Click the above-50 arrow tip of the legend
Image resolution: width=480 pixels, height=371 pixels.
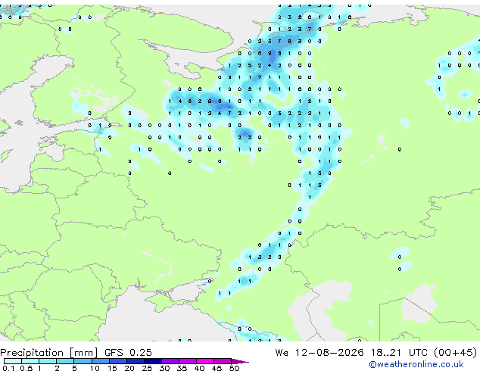240,361
